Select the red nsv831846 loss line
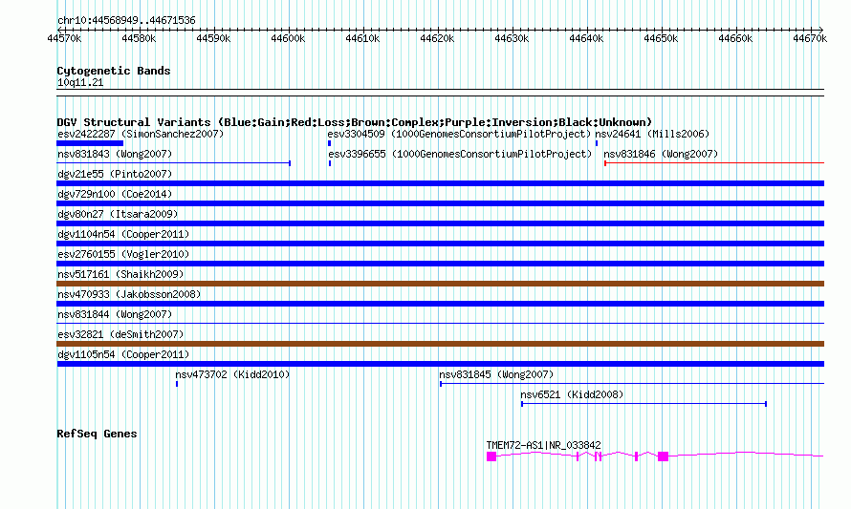This screenshot has width=851, height=509. click(714, 163)
